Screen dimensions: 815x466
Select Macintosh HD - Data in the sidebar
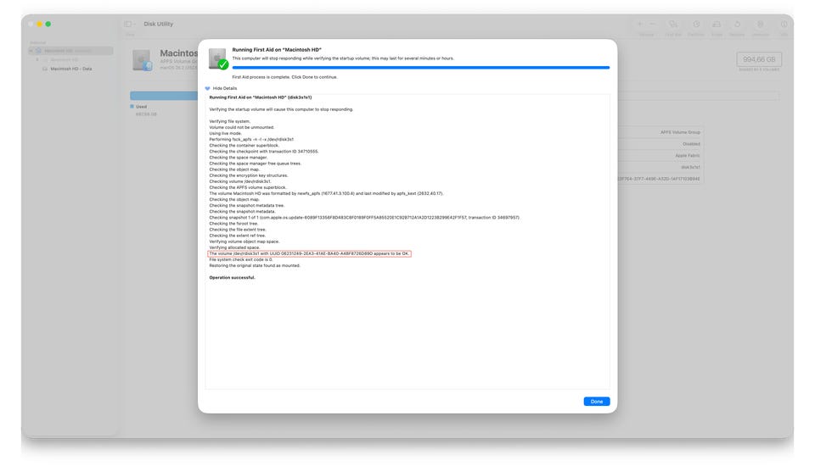70,69
